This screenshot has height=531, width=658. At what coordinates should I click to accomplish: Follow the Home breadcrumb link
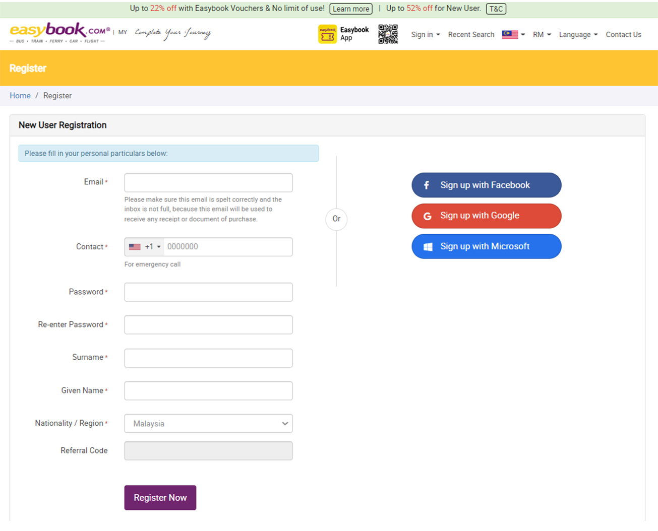tap(20, 96)
